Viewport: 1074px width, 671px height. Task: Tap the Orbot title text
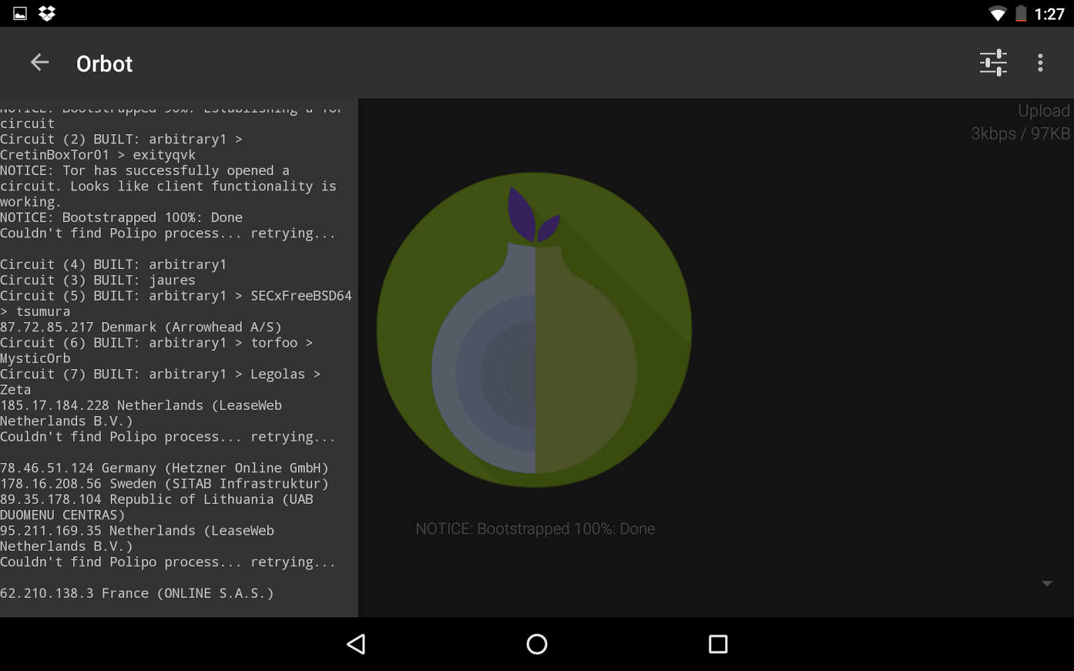105,64
